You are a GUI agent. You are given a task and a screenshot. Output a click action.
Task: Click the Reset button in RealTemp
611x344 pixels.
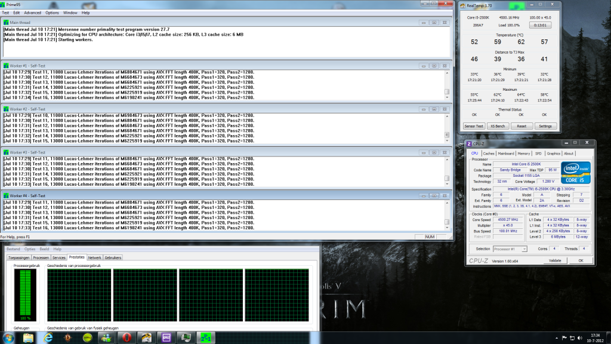[521, 127]
